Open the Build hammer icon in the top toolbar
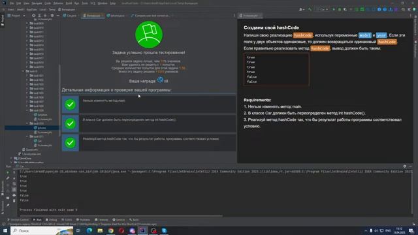 (310, 9)
